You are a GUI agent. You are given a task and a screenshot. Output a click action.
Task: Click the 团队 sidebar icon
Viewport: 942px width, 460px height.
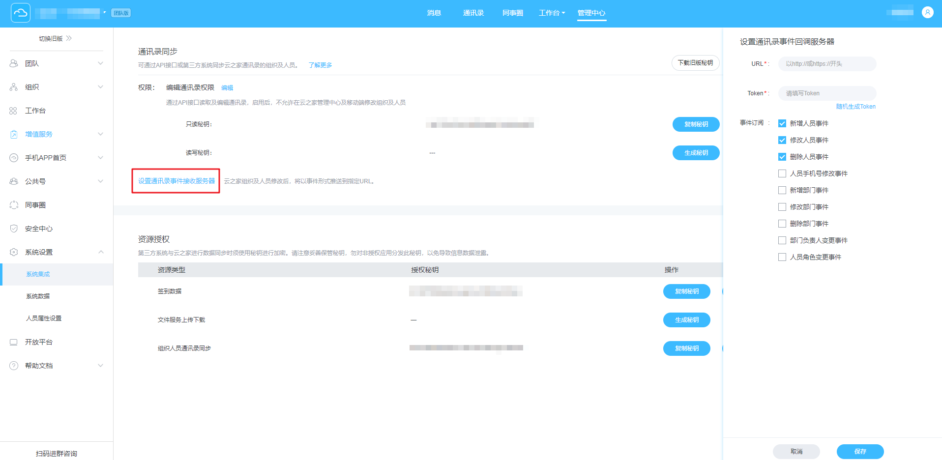(14, 63)
